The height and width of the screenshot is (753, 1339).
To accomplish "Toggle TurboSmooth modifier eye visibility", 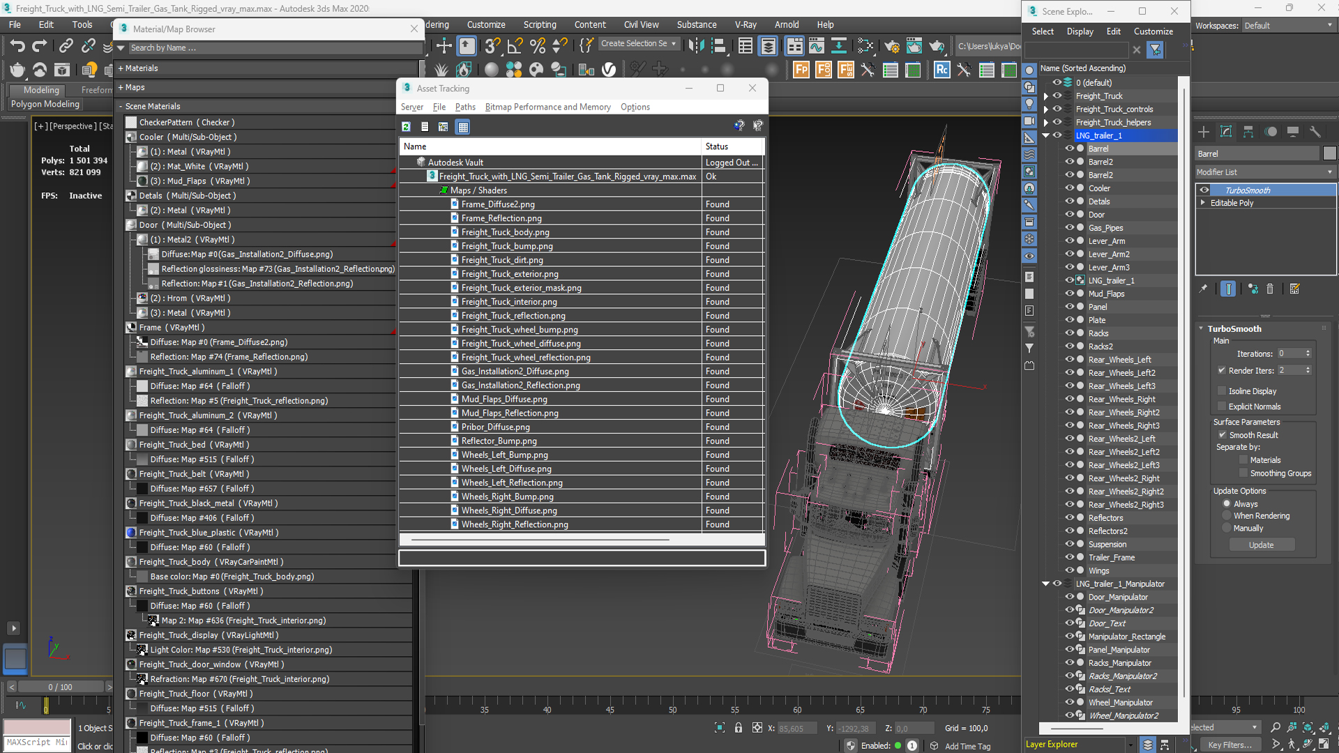I will click(x=1204, y=190).
